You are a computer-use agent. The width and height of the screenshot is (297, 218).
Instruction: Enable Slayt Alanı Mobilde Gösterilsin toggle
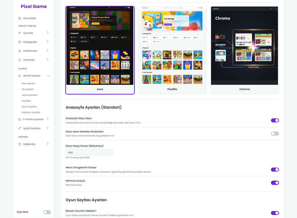[x=275, y=134]
